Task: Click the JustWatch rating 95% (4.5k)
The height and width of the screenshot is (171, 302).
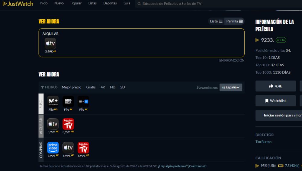Action: [265, 166]
